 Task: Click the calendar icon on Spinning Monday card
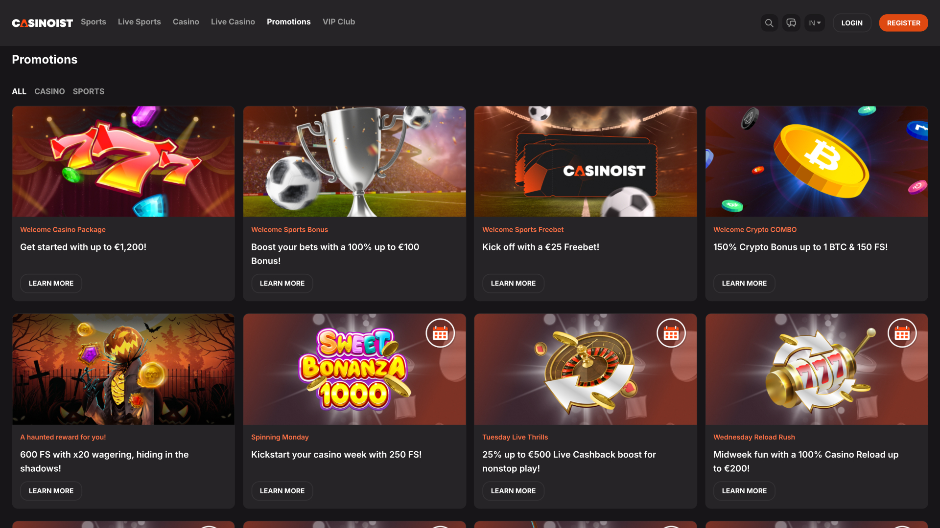click(440, 333)
